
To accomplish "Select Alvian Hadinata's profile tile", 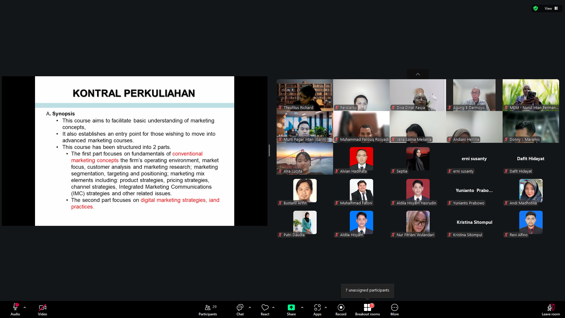I will [361, 158].
